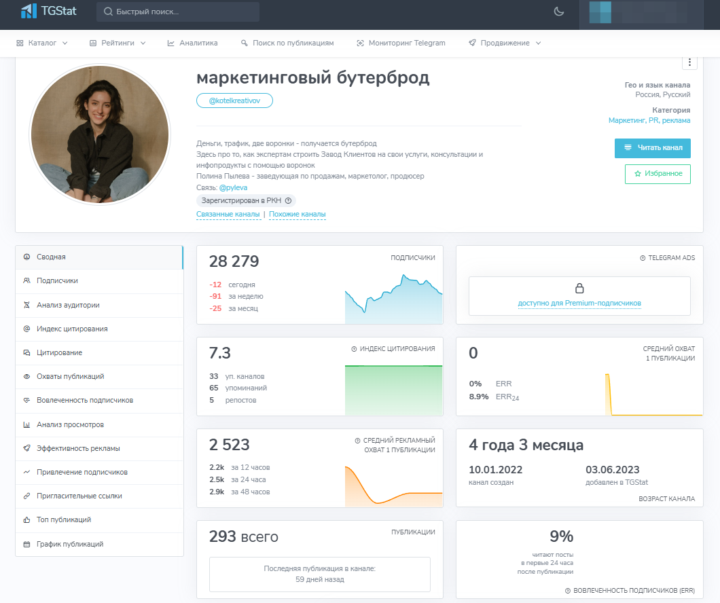The width and height of the screenshot is (720, 603).
Task: Click the info icon on РКН registration badge
Action: point(288,201)
